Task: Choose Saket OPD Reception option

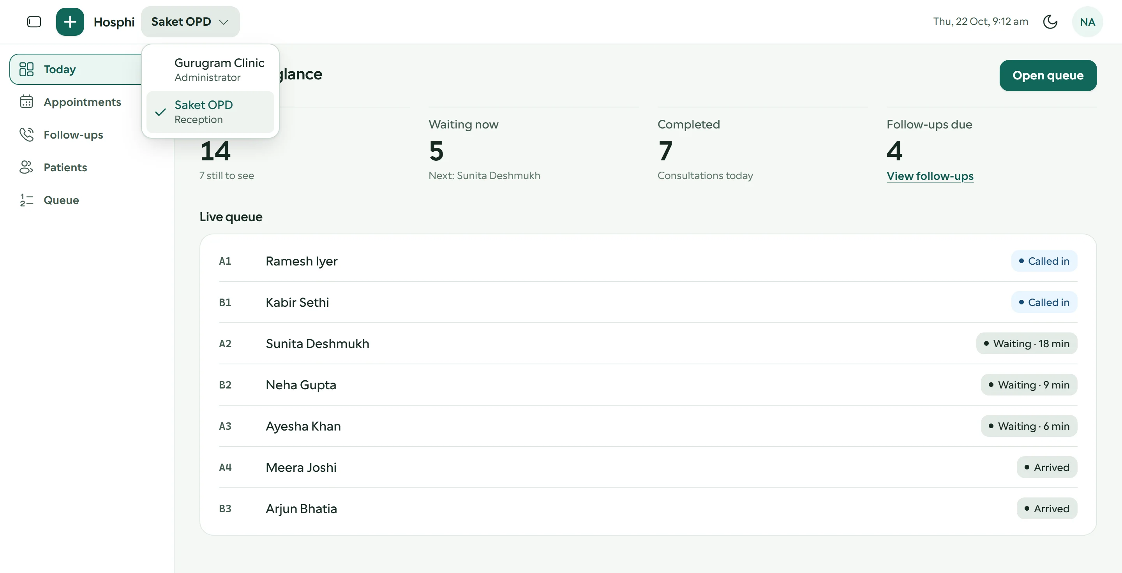Action: (210, 112)
